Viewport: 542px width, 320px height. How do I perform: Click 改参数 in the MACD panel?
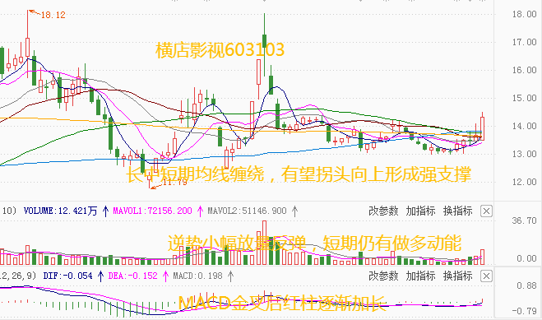pos(383,276)
